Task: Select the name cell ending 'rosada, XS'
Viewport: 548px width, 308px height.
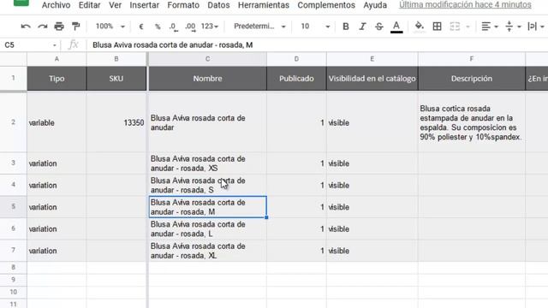Action: pos(207,163)
